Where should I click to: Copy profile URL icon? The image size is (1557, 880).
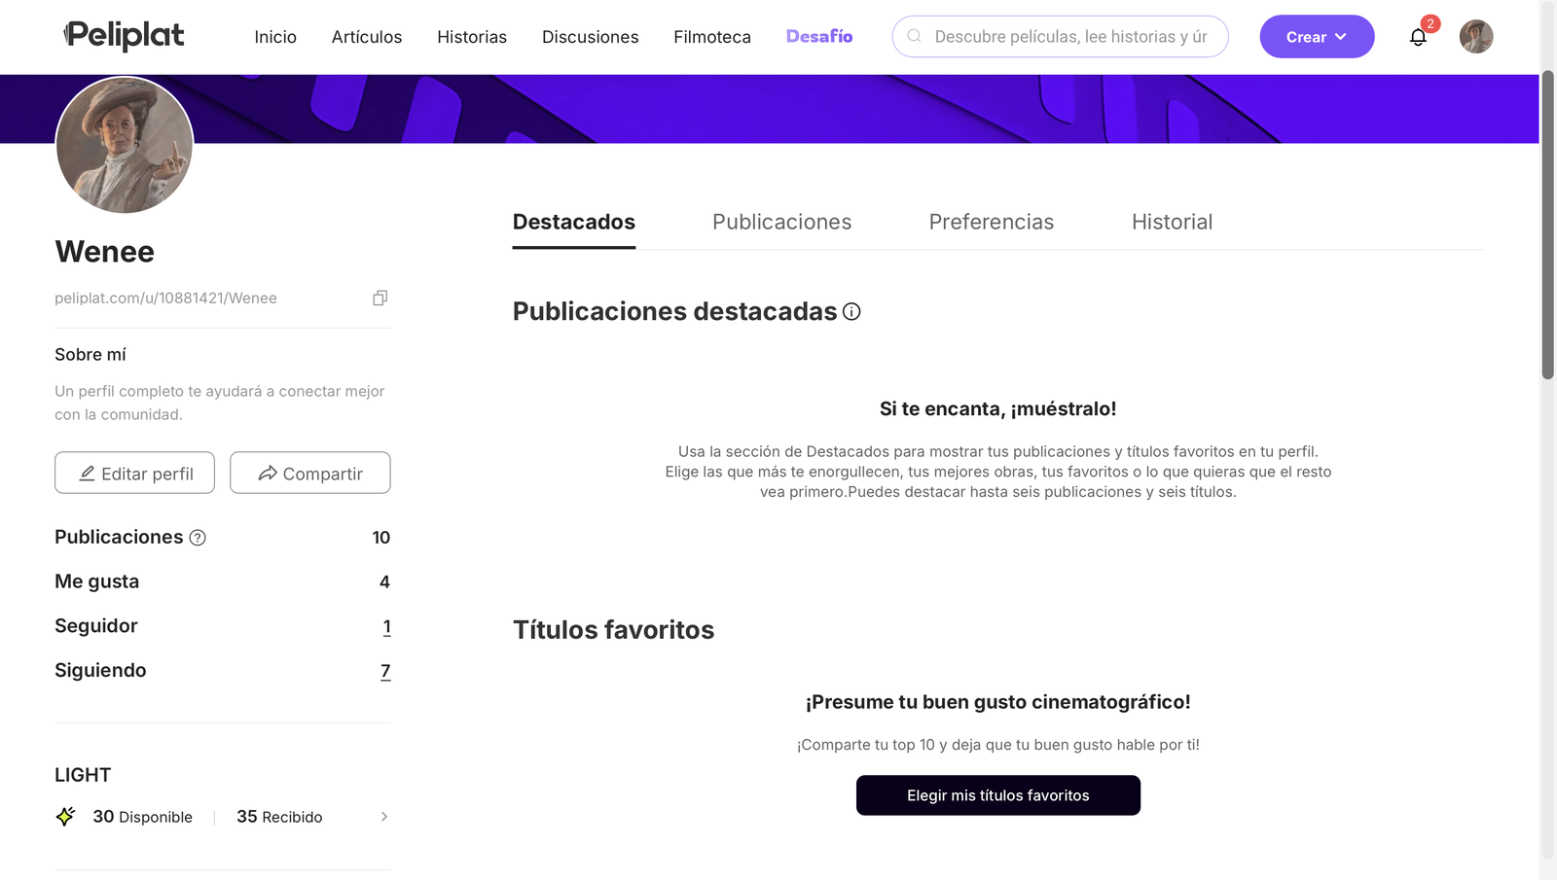[x=380, y=298]
